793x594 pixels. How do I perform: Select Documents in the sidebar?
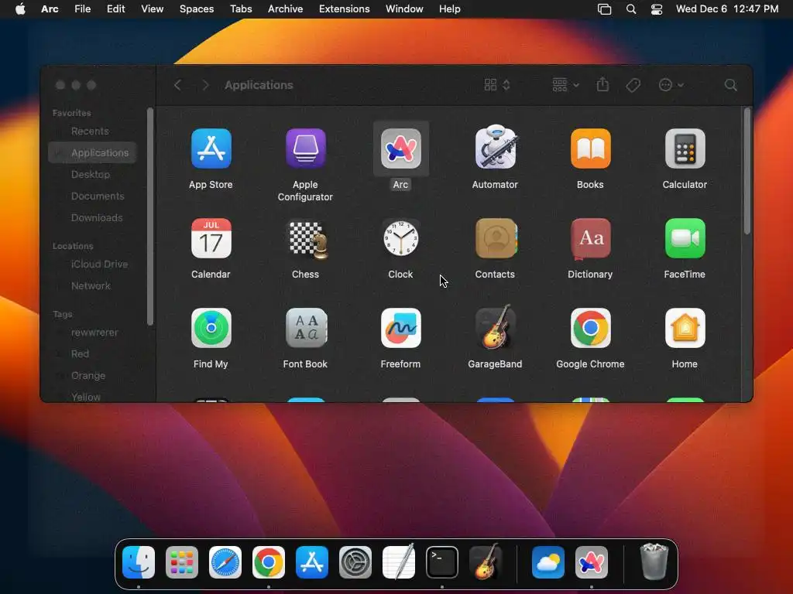click(92, 196)
